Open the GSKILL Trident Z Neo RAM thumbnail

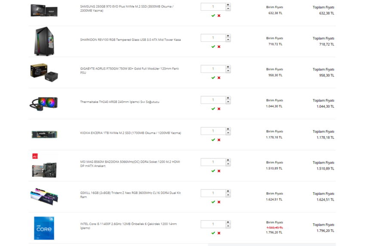click(44, 196)
